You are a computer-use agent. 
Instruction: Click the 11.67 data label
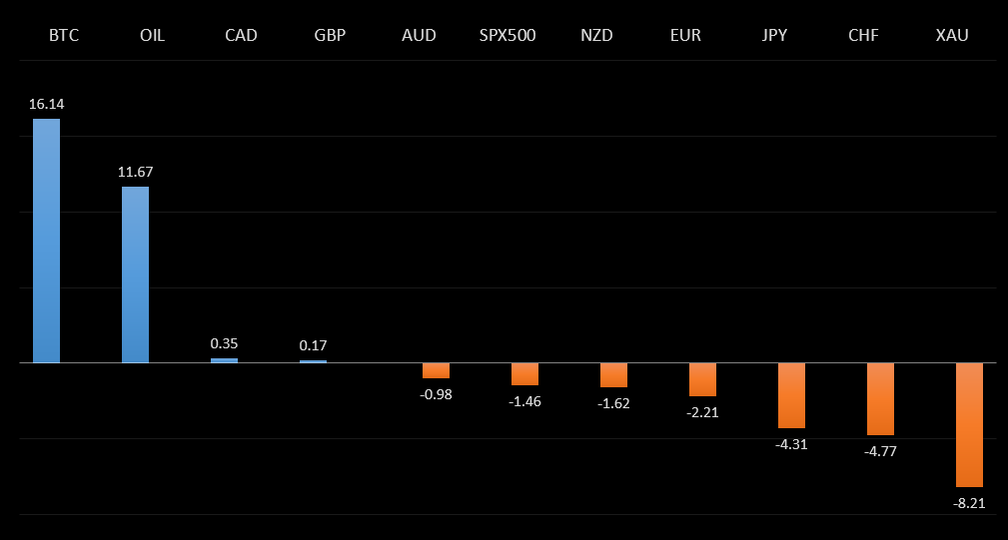tap(135, 172)
